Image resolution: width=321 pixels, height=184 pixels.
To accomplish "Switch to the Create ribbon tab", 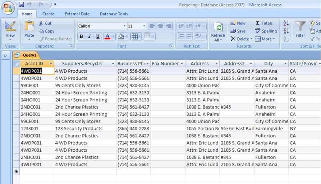I will click(48, 14).
